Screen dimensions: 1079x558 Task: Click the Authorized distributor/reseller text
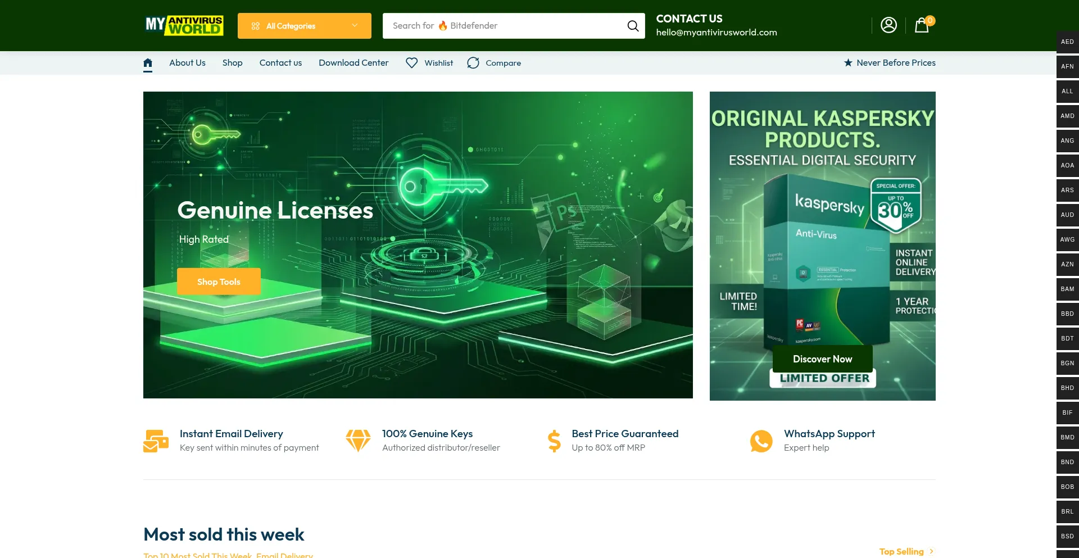[x=441, y=448]
